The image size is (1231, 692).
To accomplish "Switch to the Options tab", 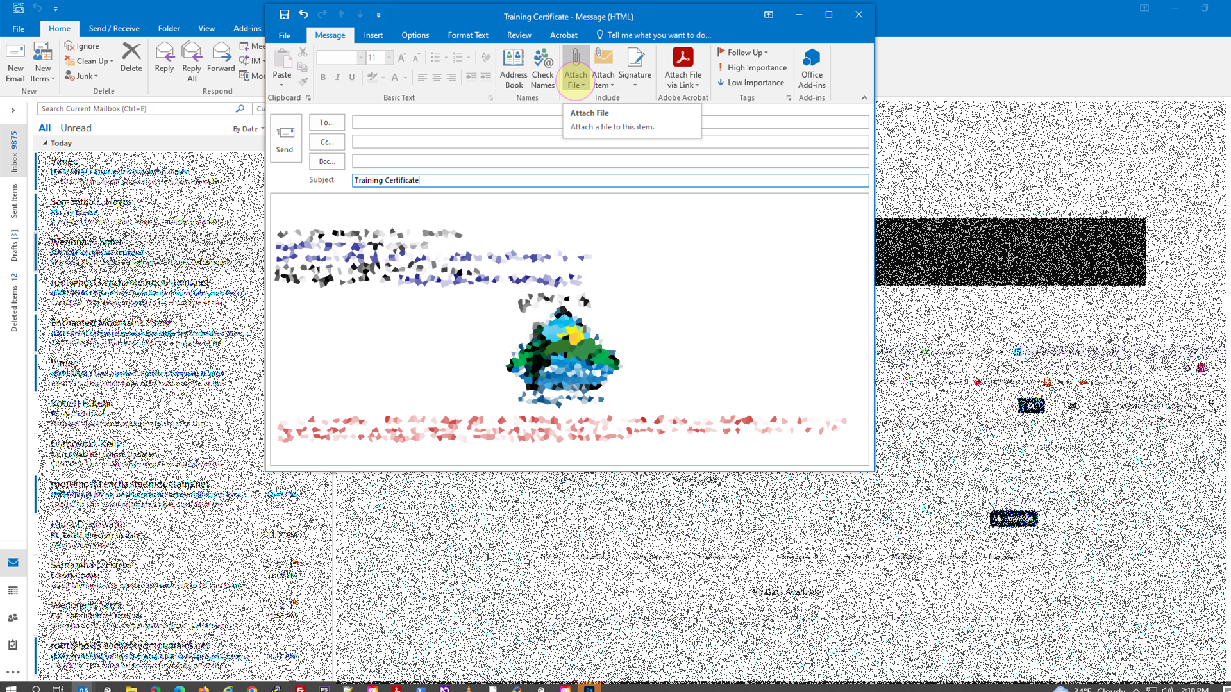I will (x=415, y=35).
